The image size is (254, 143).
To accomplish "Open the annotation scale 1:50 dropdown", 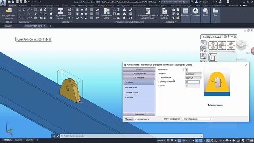I will pos(221,140).
